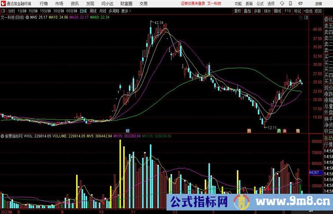Select the 周线 weekly chart tab
333x214 pixels.
pos(93,11)
